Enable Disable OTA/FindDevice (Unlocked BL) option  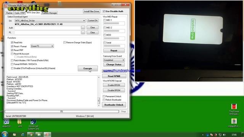coord(12,68)
